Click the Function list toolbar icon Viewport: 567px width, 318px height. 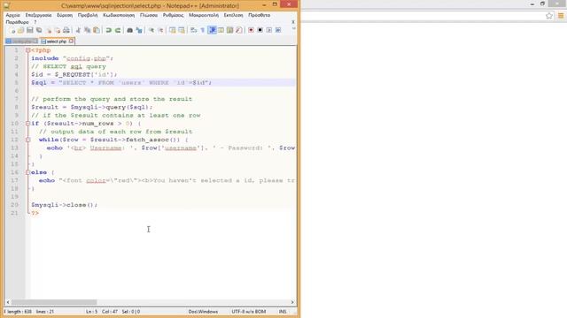tap(238, 30)
